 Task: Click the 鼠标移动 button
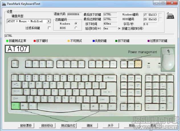pyautogui.click(x=47, y=126)
